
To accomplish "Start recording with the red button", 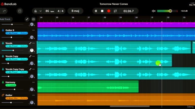I will [x=109, y=11].
